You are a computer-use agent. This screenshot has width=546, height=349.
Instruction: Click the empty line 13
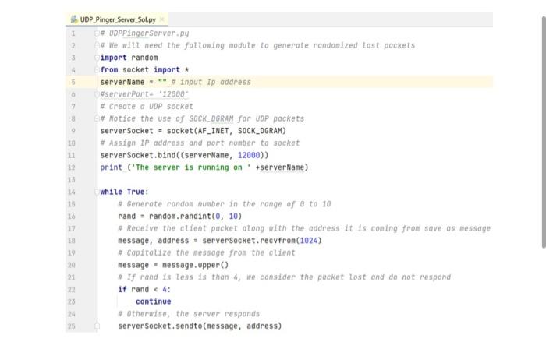coord(295,180)
